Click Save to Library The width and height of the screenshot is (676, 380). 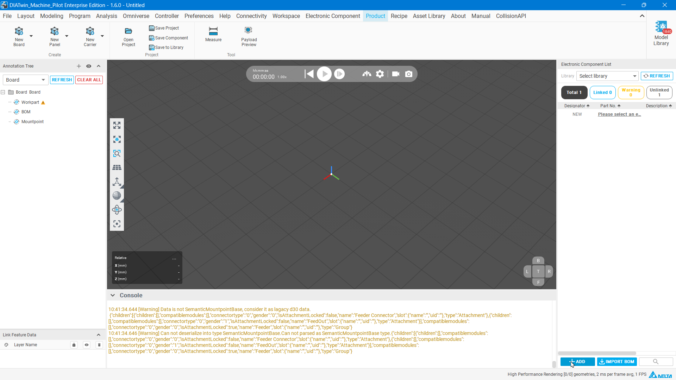pos(166,47)
